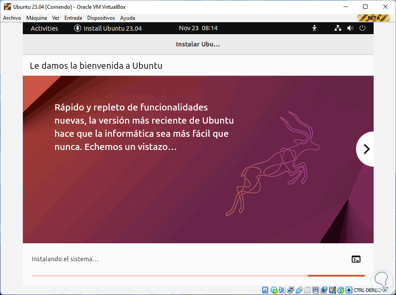396x295 pixels.
Task: Click the CTRL DERECHA host key label
Action: (370, 290)
